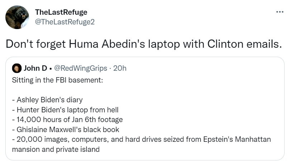The image size is (291, 168).
Task: Click "mansion and private island" text
Action: [x=56, y=149]
